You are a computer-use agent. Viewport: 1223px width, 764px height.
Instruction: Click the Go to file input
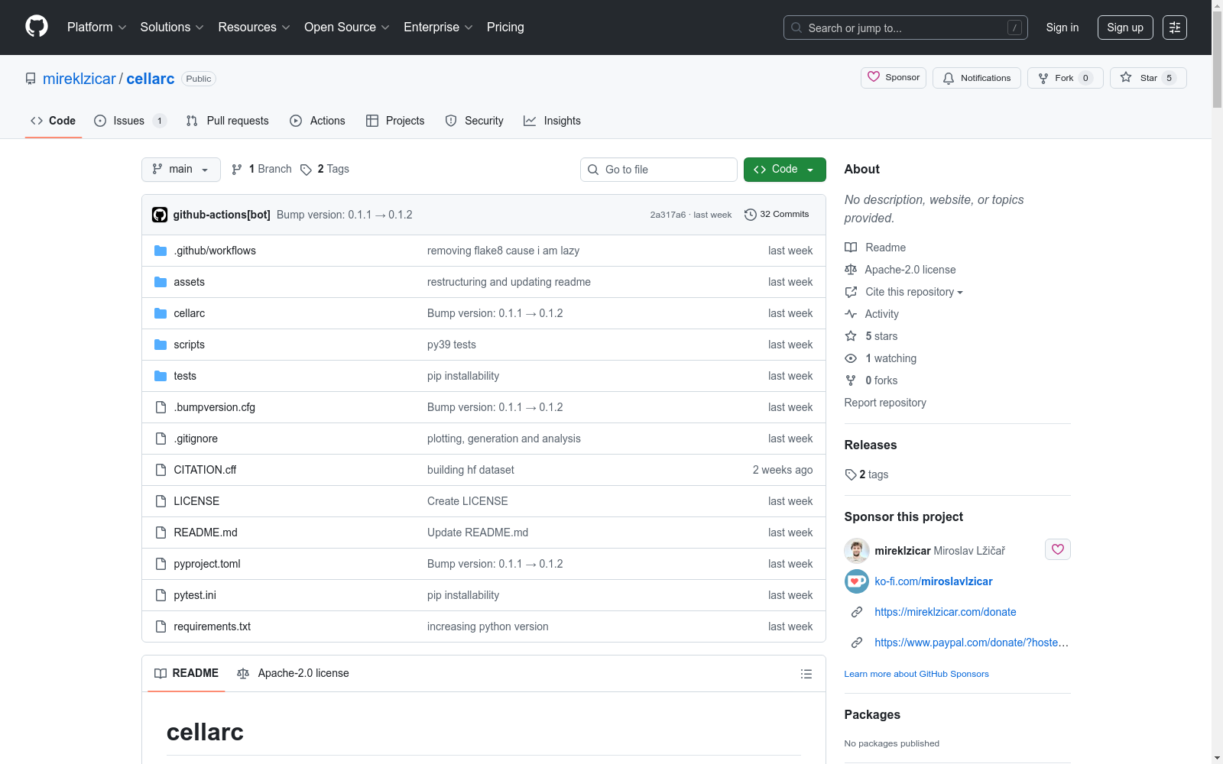pyautogui.click(x=659, y=170)
